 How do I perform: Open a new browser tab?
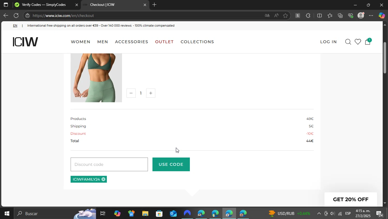(154, 5)
